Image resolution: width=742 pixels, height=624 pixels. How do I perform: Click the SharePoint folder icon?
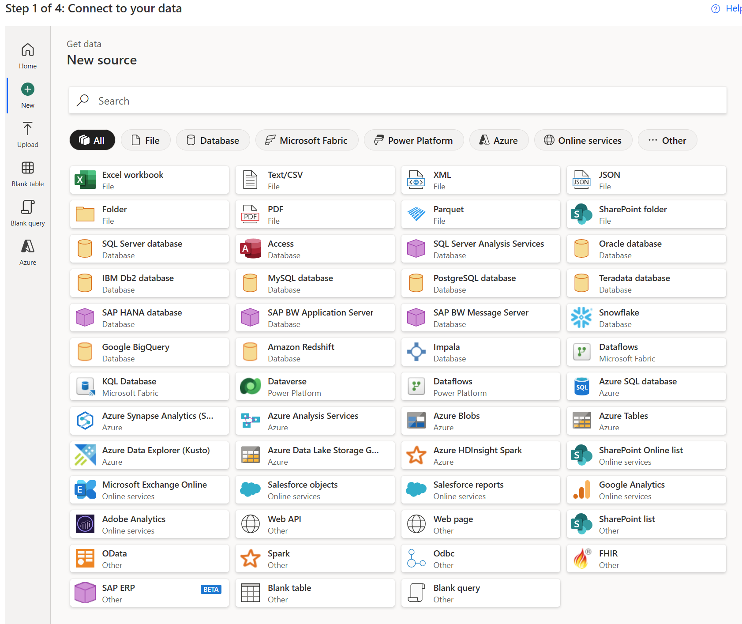581,214
